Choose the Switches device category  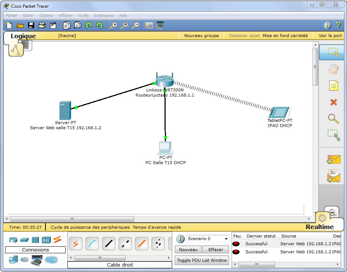click(x=24, y=240)
